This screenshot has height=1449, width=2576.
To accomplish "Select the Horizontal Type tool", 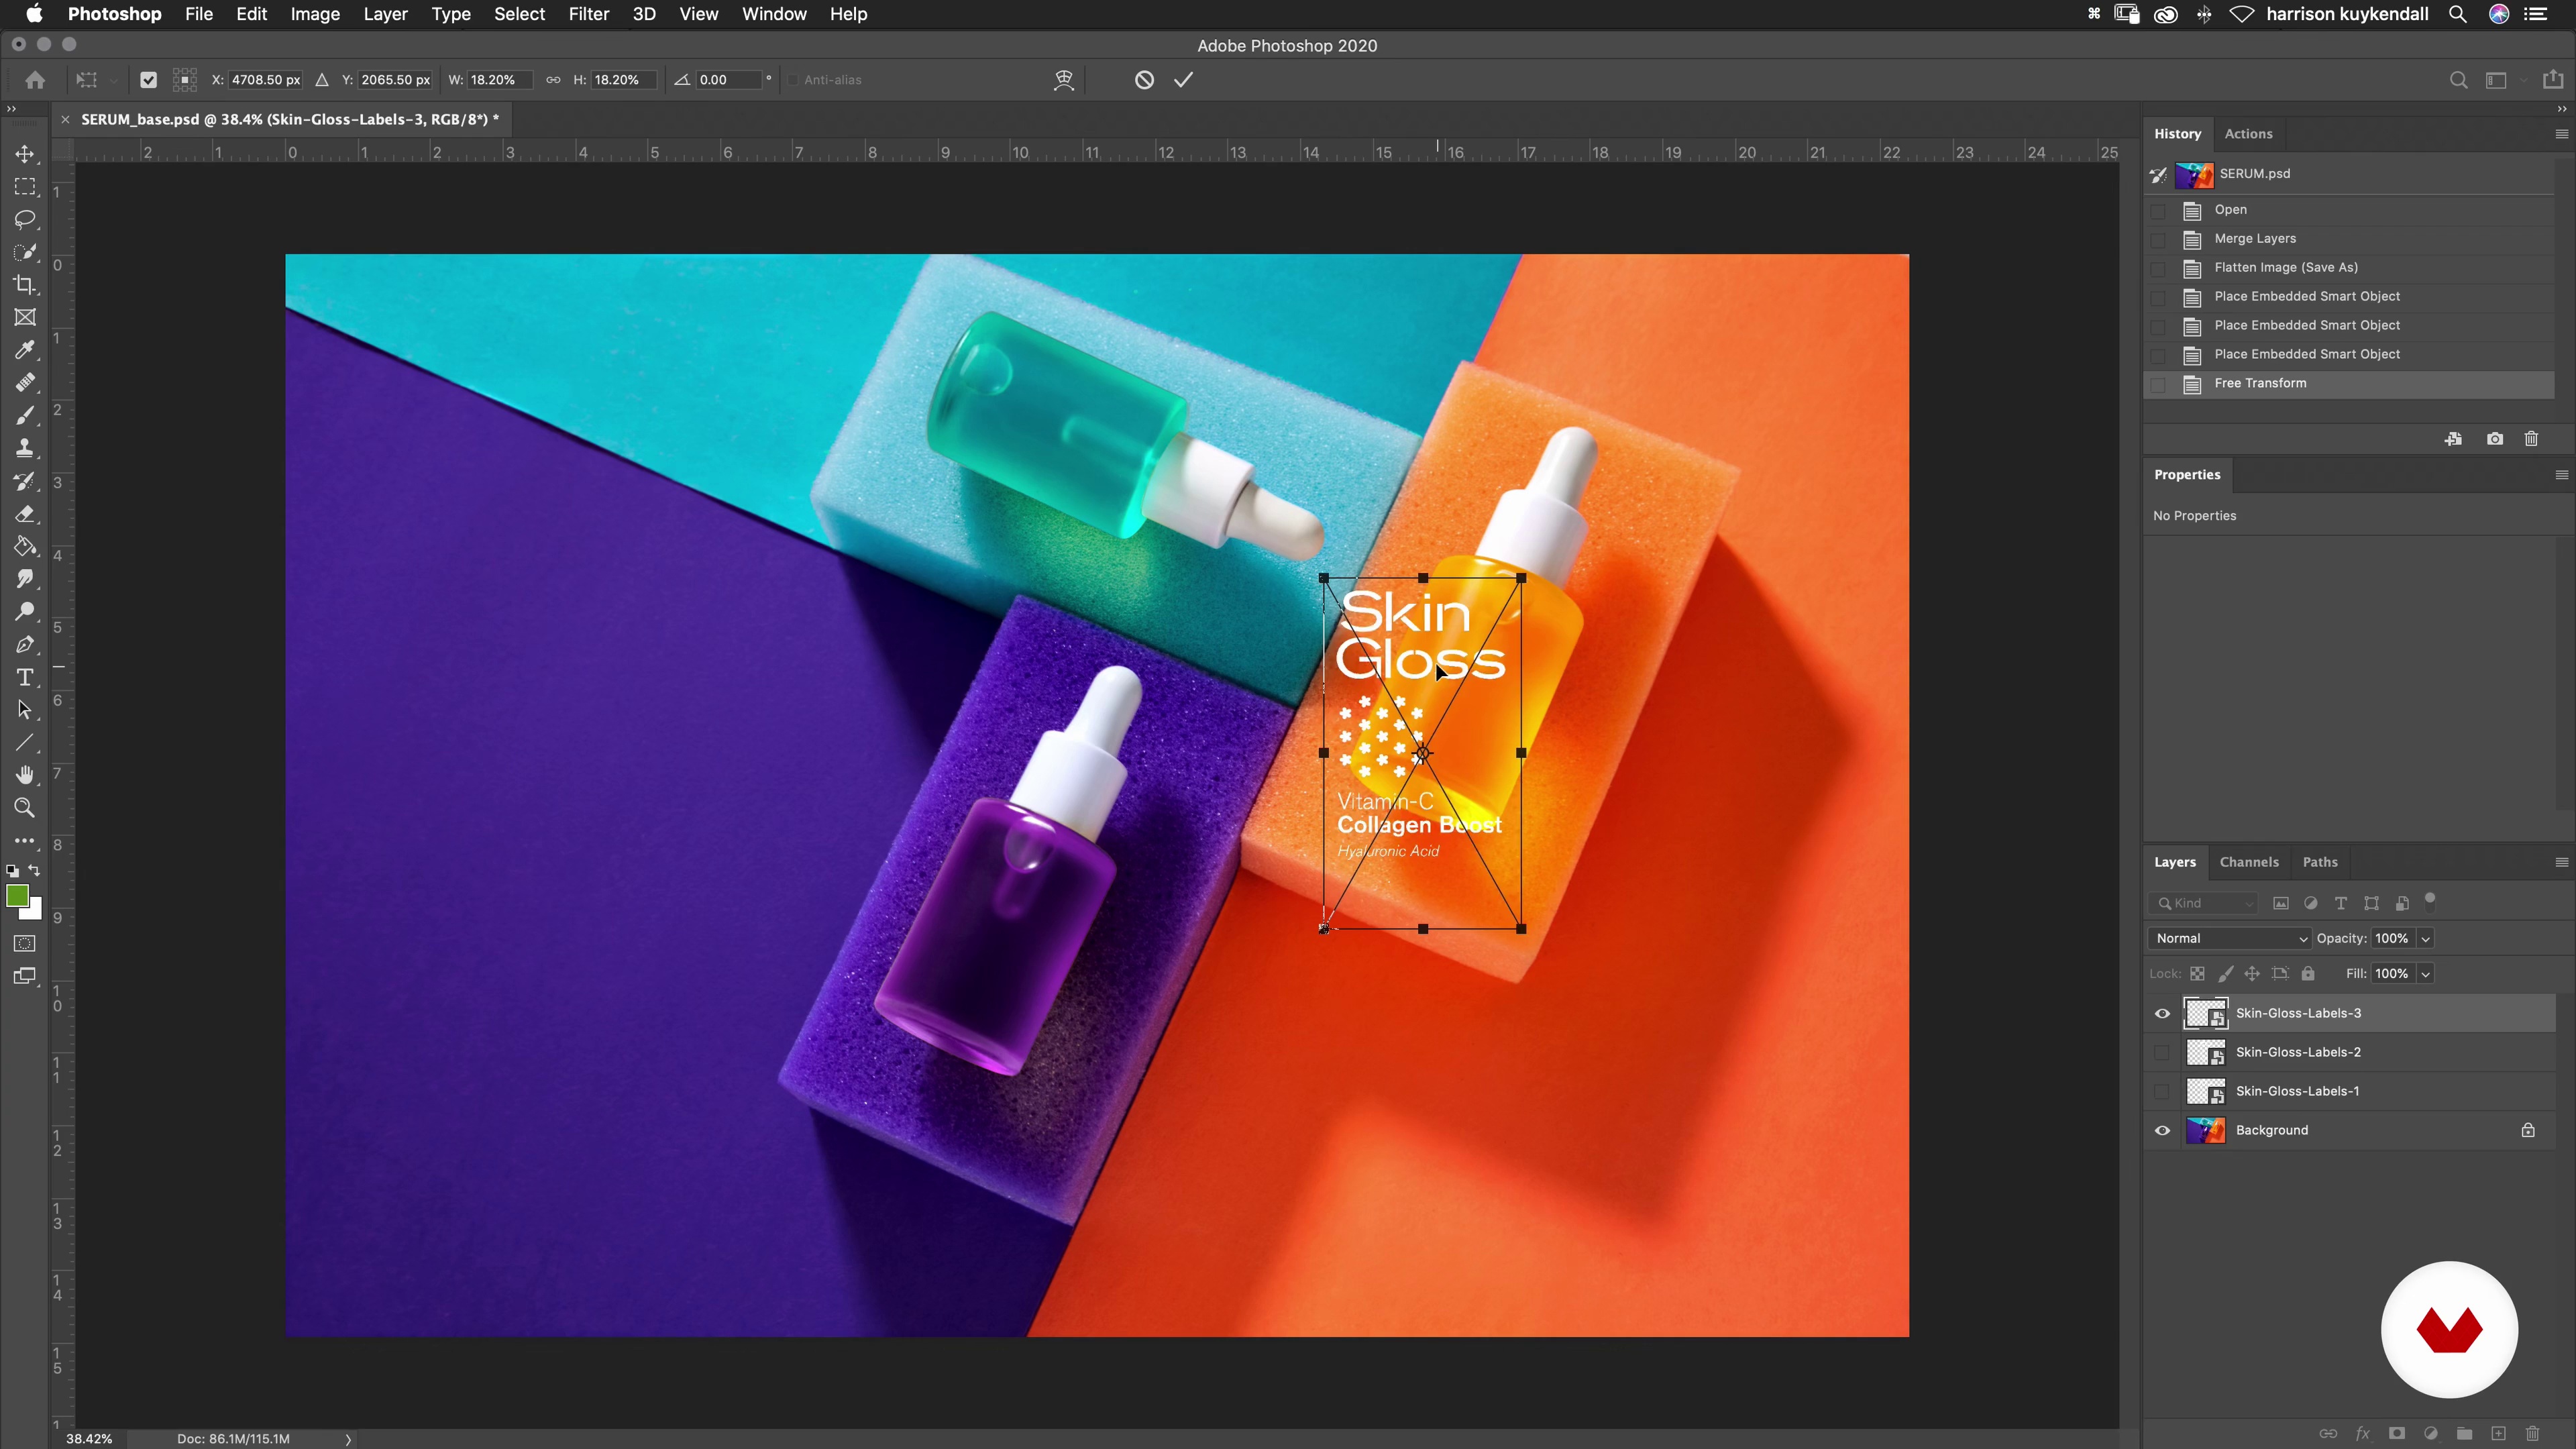I will [x=25, y=678].
